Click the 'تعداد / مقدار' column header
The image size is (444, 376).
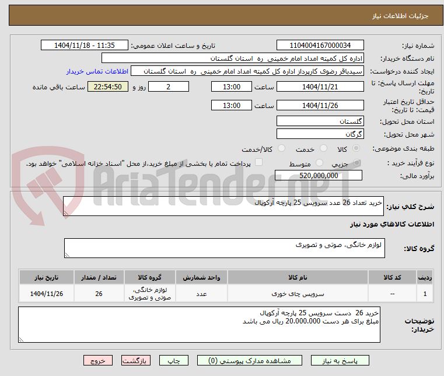click(99, 277)
